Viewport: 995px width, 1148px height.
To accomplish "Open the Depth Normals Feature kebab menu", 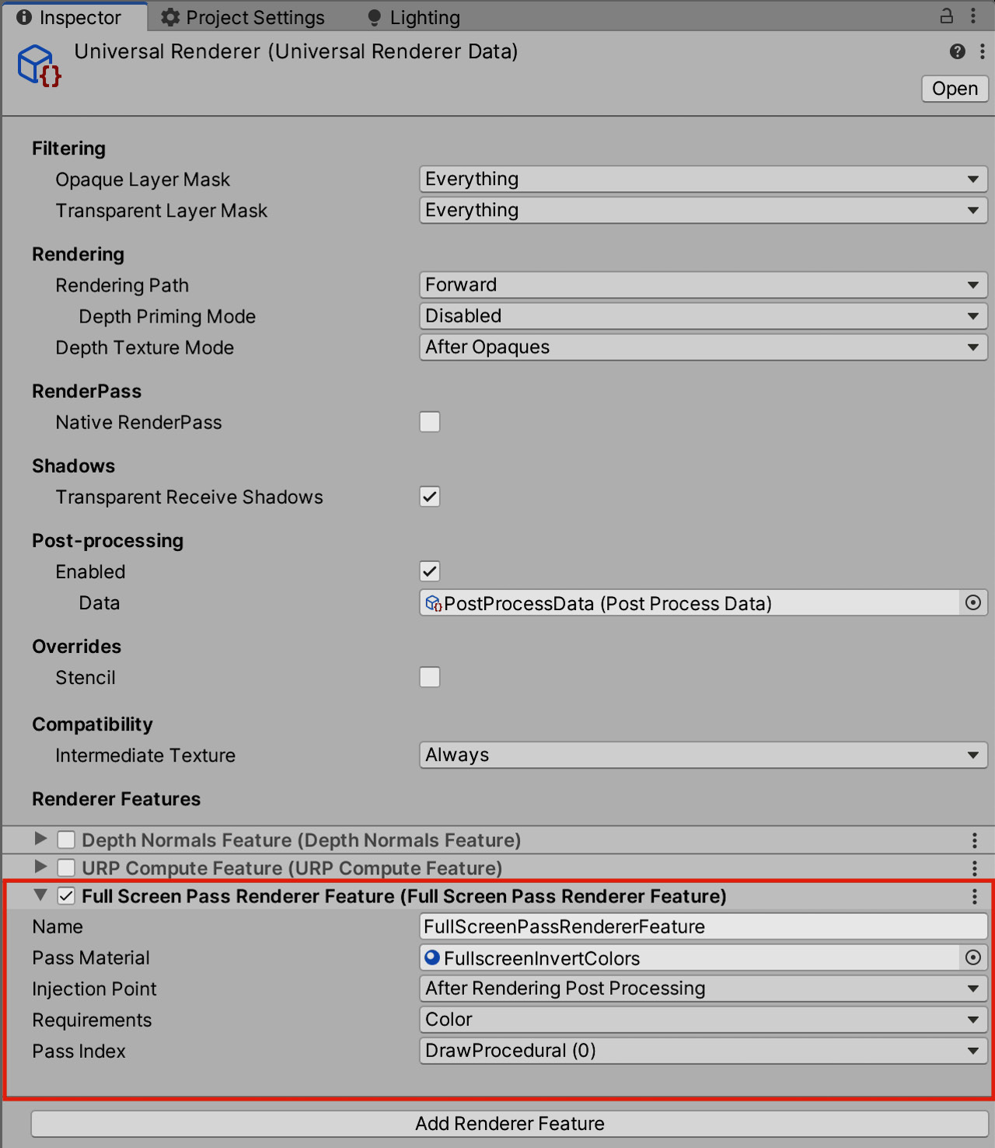I will 974,840.
